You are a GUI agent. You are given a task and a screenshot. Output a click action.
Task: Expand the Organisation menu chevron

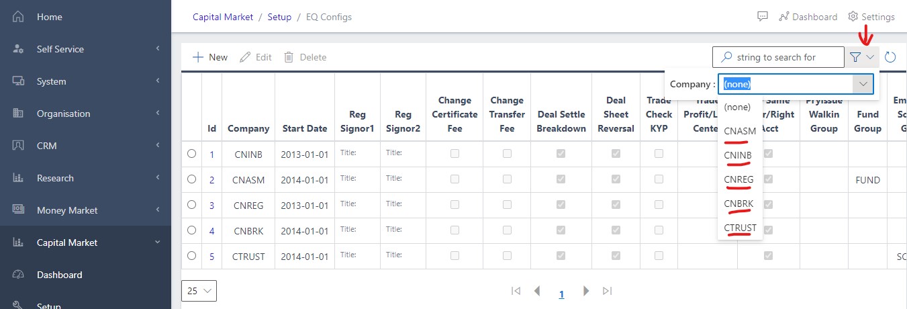pyautogui.click(x=157, y=114)
